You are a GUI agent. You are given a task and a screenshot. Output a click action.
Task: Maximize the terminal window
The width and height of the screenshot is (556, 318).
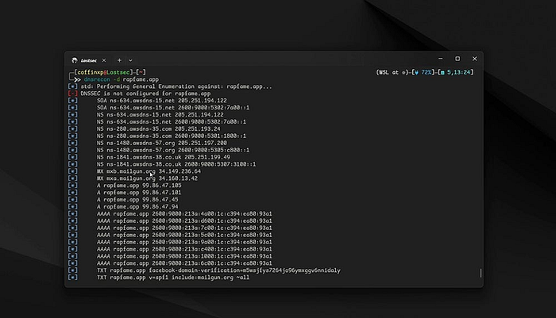[458, 59]
